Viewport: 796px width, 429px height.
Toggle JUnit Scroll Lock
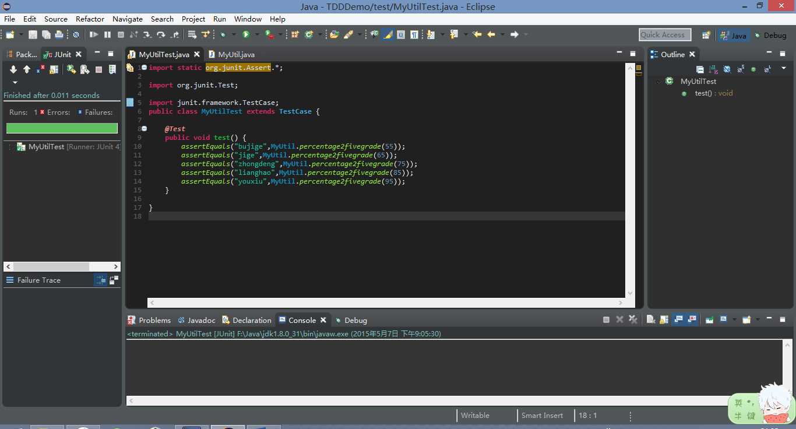pos(54,69)
